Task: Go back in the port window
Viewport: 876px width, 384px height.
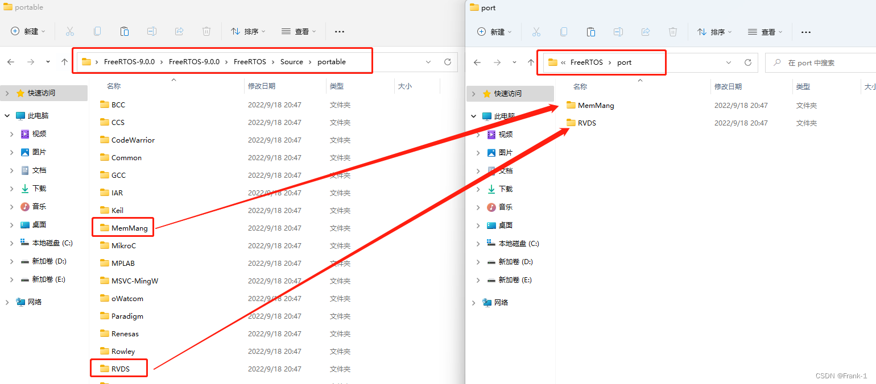Action: coord(477,62)
